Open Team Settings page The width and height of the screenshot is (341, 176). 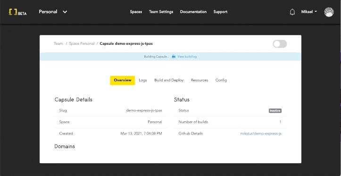pos(161,12)
